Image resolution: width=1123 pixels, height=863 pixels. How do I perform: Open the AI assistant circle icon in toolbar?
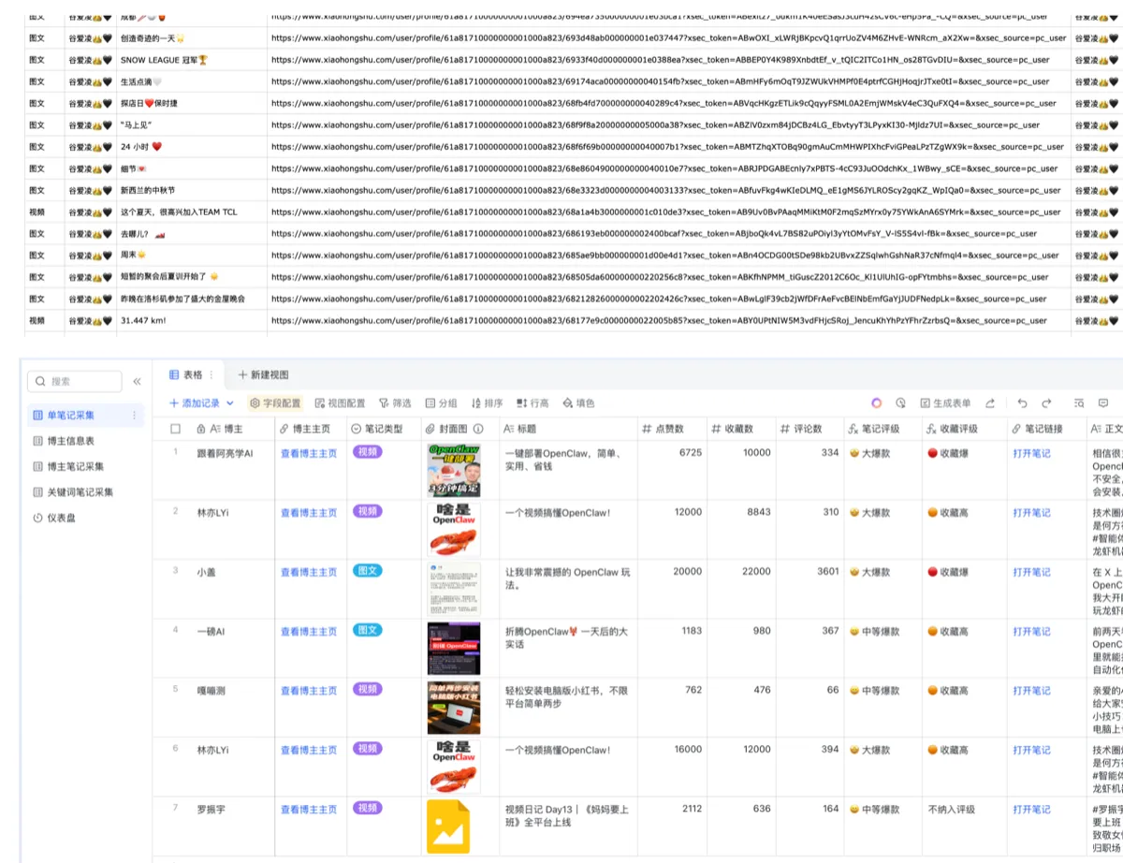pos(876,403)
